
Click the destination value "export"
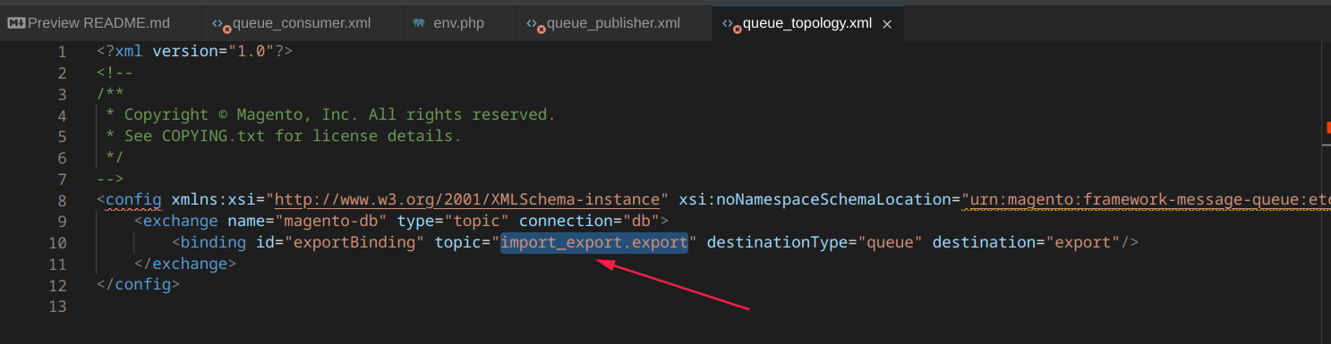pyautogui.click(x=1082, y=242)
